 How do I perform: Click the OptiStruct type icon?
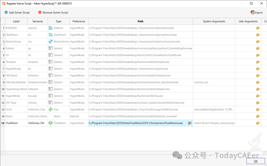coord(50,35)
